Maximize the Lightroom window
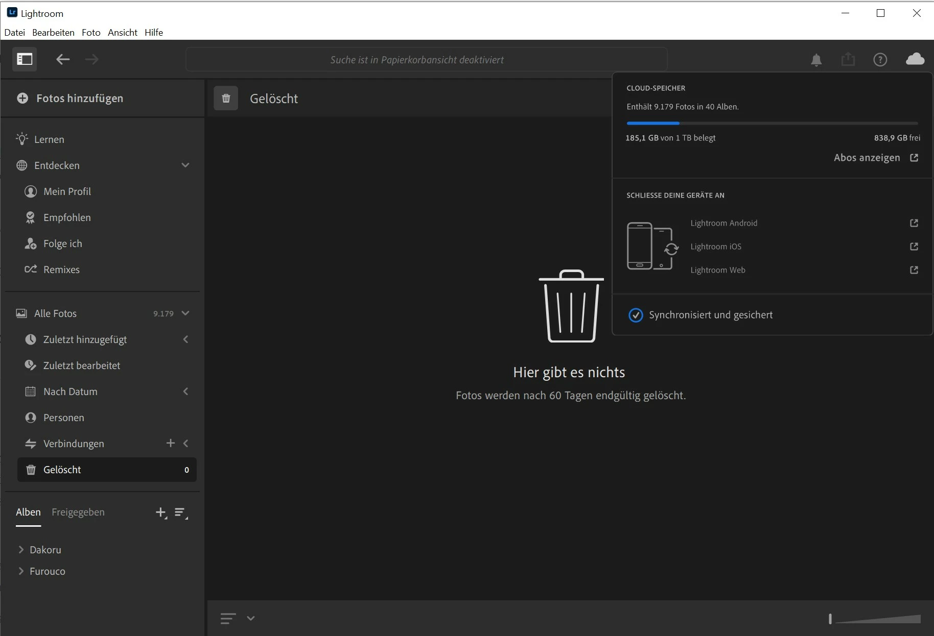The image size is (934, 636). pyautogui.click(x=881, y=13)
